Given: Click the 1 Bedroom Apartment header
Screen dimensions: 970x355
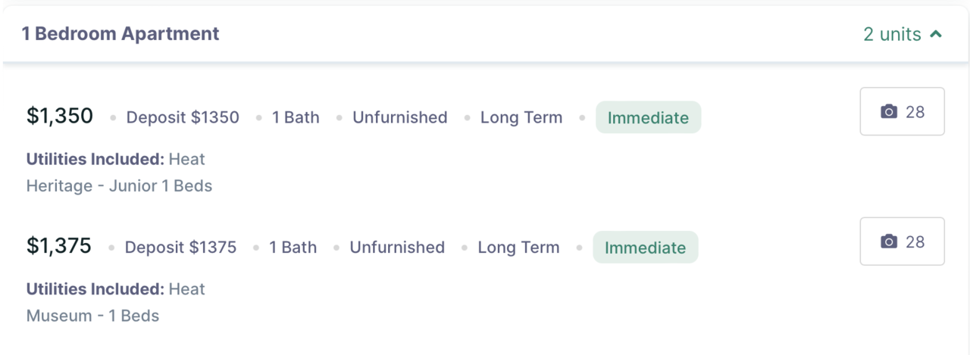Looking at the screenshot, I should (x=120, y=34).
